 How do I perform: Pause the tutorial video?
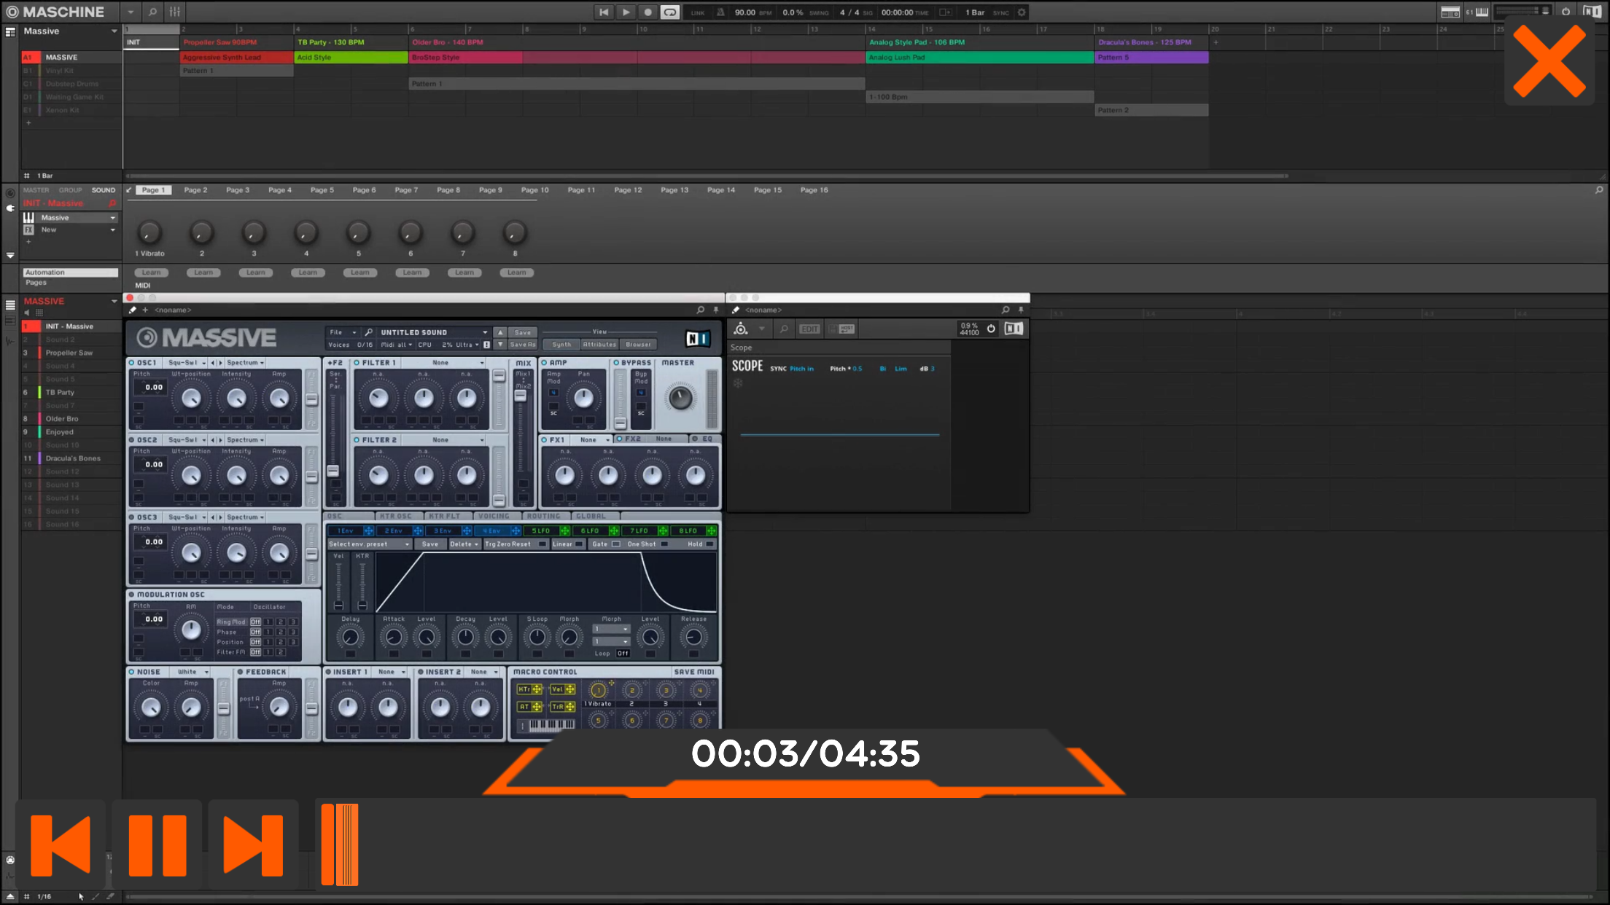(x=157, y=845)
